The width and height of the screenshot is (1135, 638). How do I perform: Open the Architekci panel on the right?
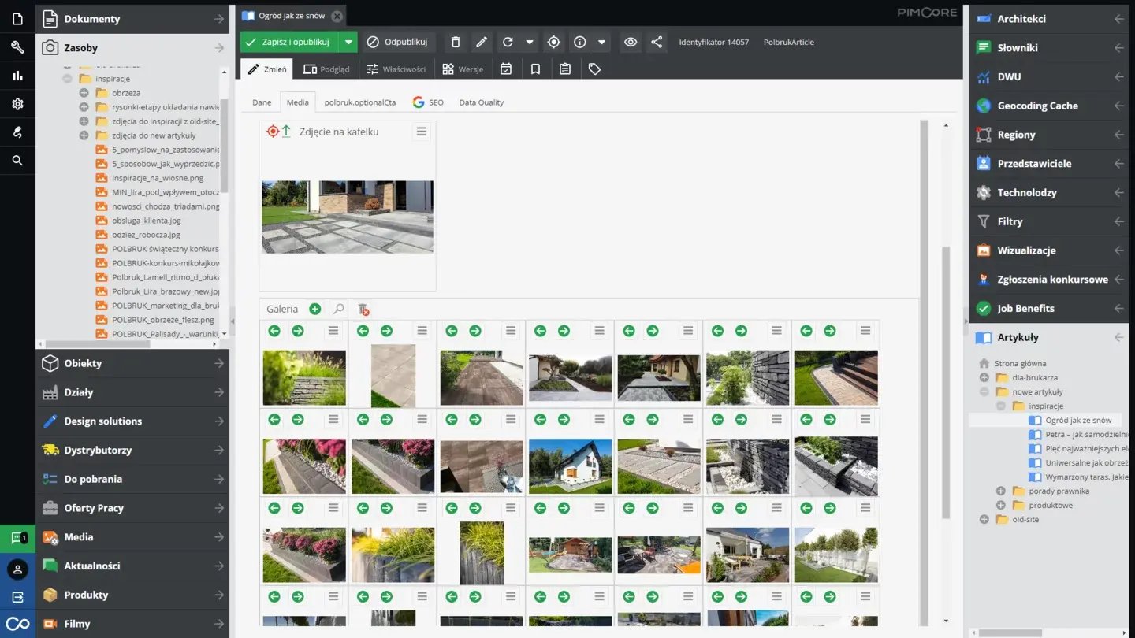1049,18
